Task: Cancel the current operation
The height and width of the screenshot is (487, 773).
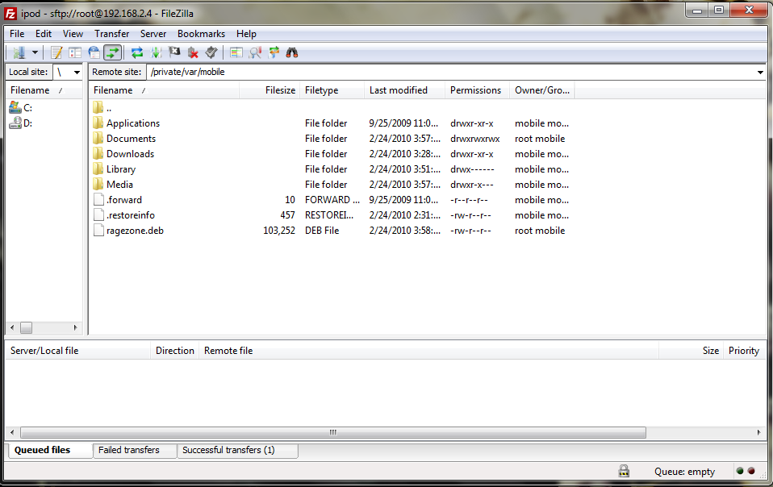Action: tap(174, 52)
